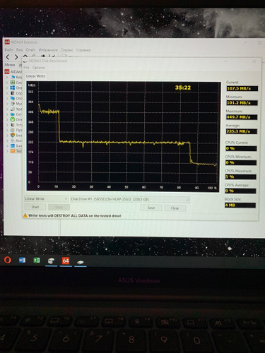265x353 pixels.
Task: Click the Clear button
Action: pos(175,208)
